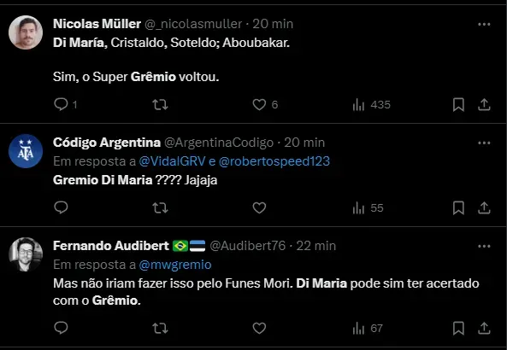Open Código Argentina's AFA profile picture
The image size is (507, 350).
[x=26, y=151]
